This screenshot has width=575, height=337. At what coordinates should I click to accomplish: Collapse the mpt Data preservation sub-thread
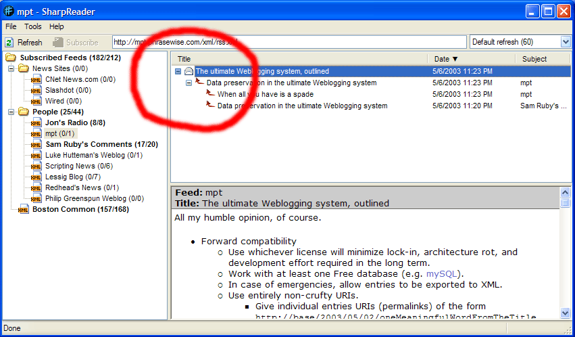[189, 83]
